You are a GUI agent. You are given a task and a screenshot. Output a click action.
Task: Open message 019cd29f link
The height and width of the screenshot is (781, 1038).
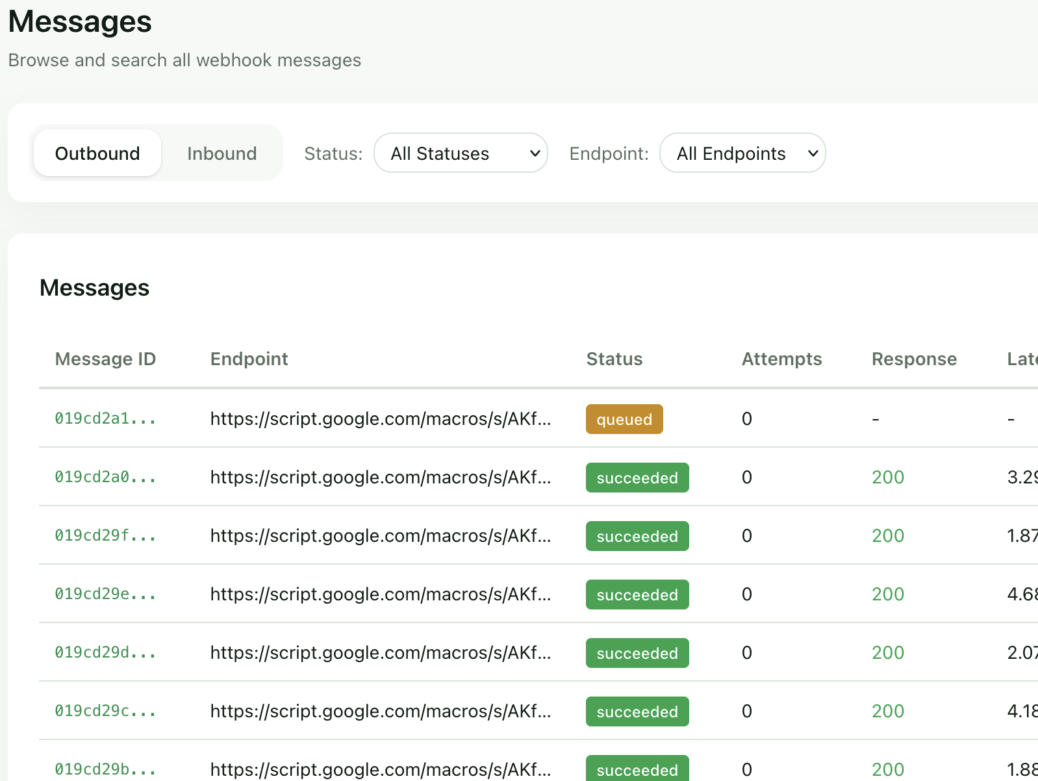coord(105,535)
